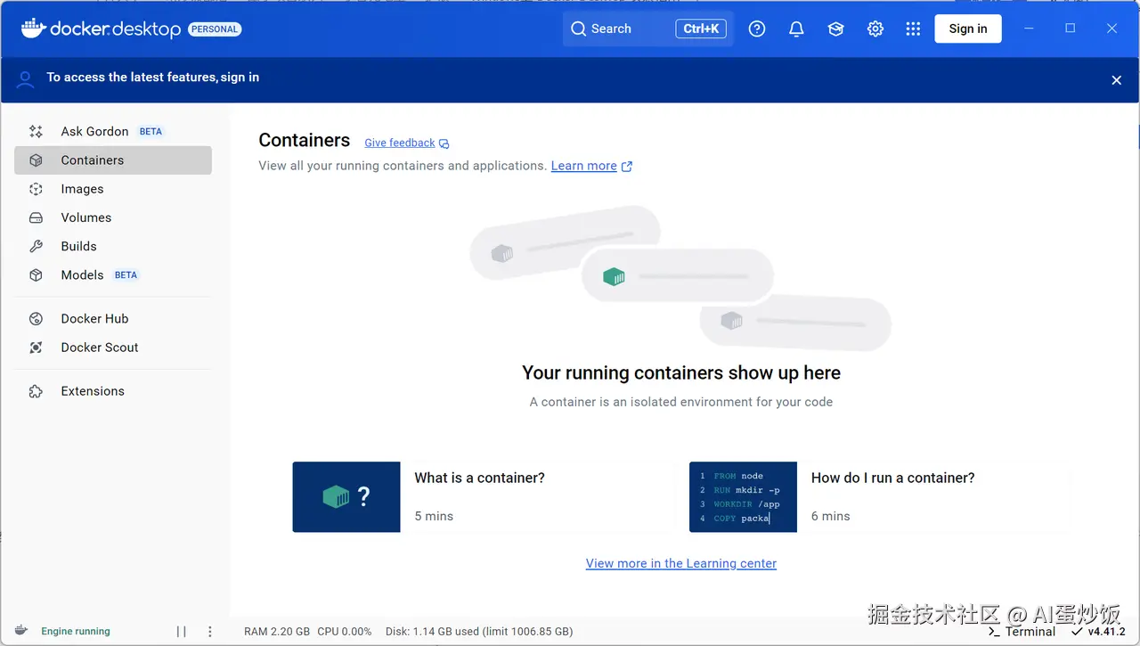Screen dimensions: 1140x646
Task: Click the Sign in button
Action: click(967, 29)
